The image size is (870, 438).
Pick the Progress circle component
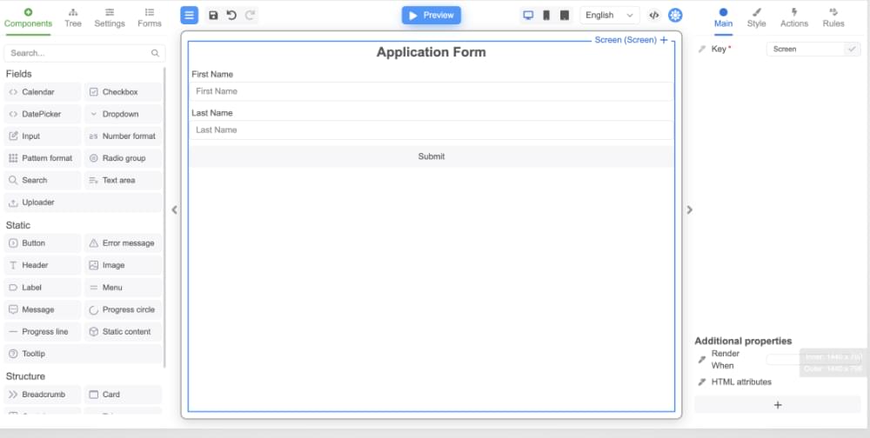(124, 309)
